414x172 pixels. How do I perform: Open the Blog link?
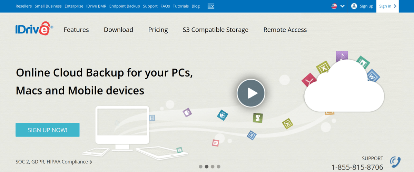[196, 6]
